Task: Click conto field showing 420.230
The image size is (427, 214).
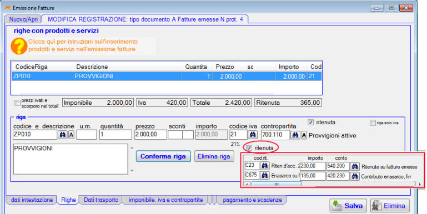Action: (338, 176)
